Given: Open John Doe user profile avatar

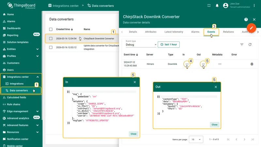Looking at the screenshot, I should 225,6.
